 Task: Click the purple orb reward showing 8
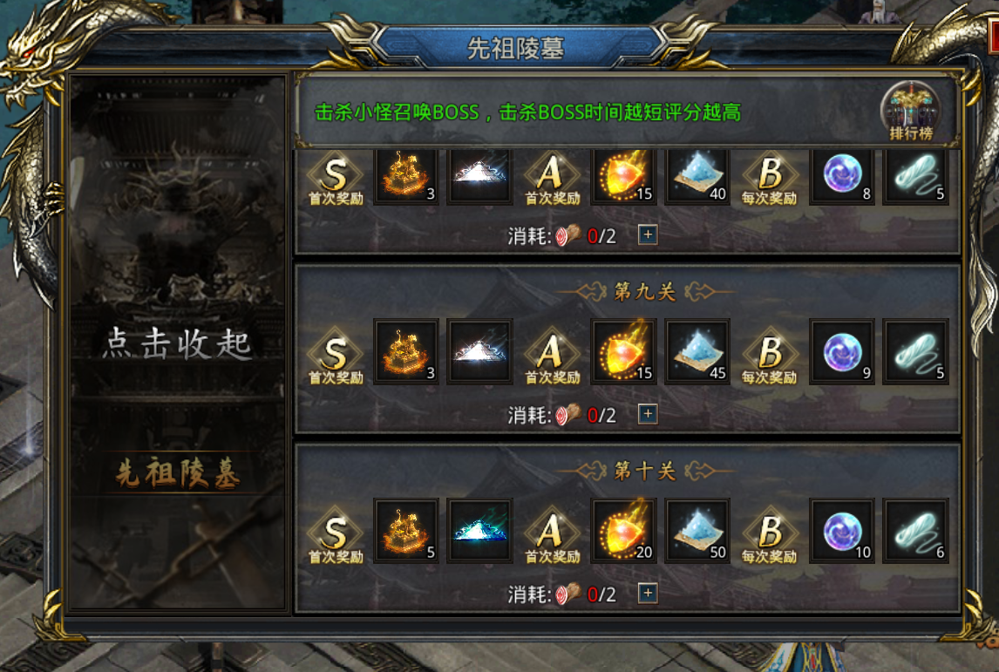coord(841,176)
